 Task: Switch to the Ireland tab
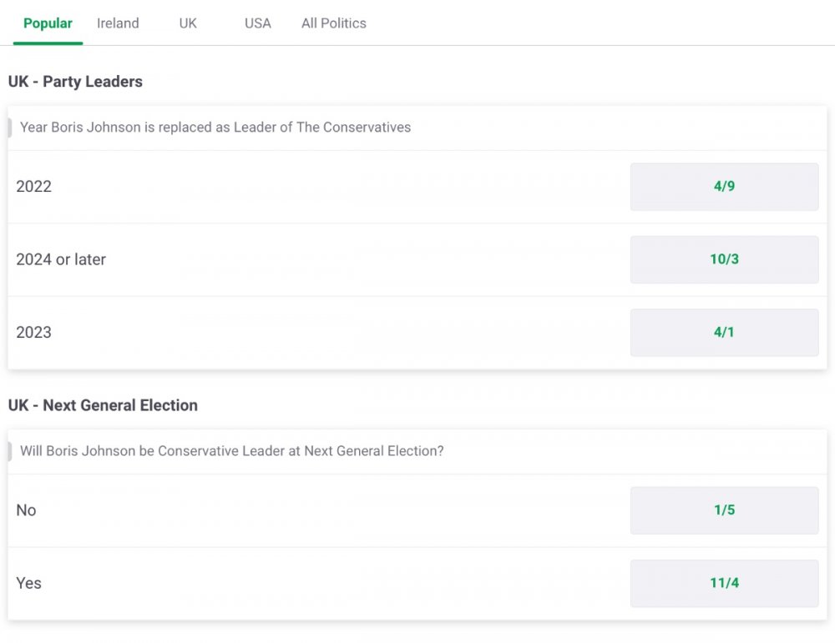pyautogui.click(x=118, y=23)
